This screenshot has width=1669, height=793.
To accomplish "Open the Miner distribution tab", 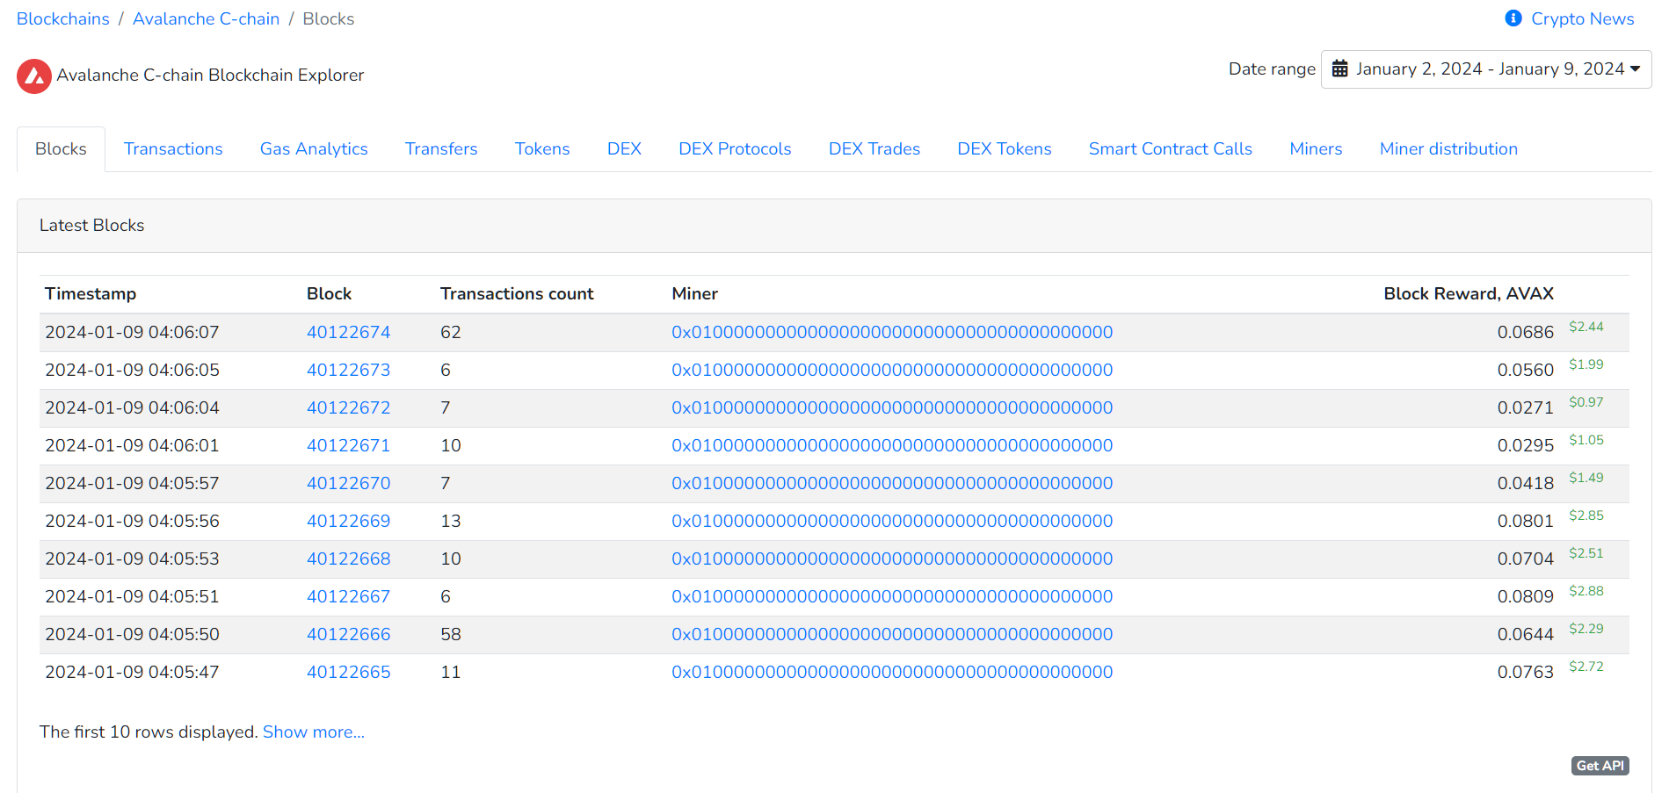I will click(x=1448, y=149).
